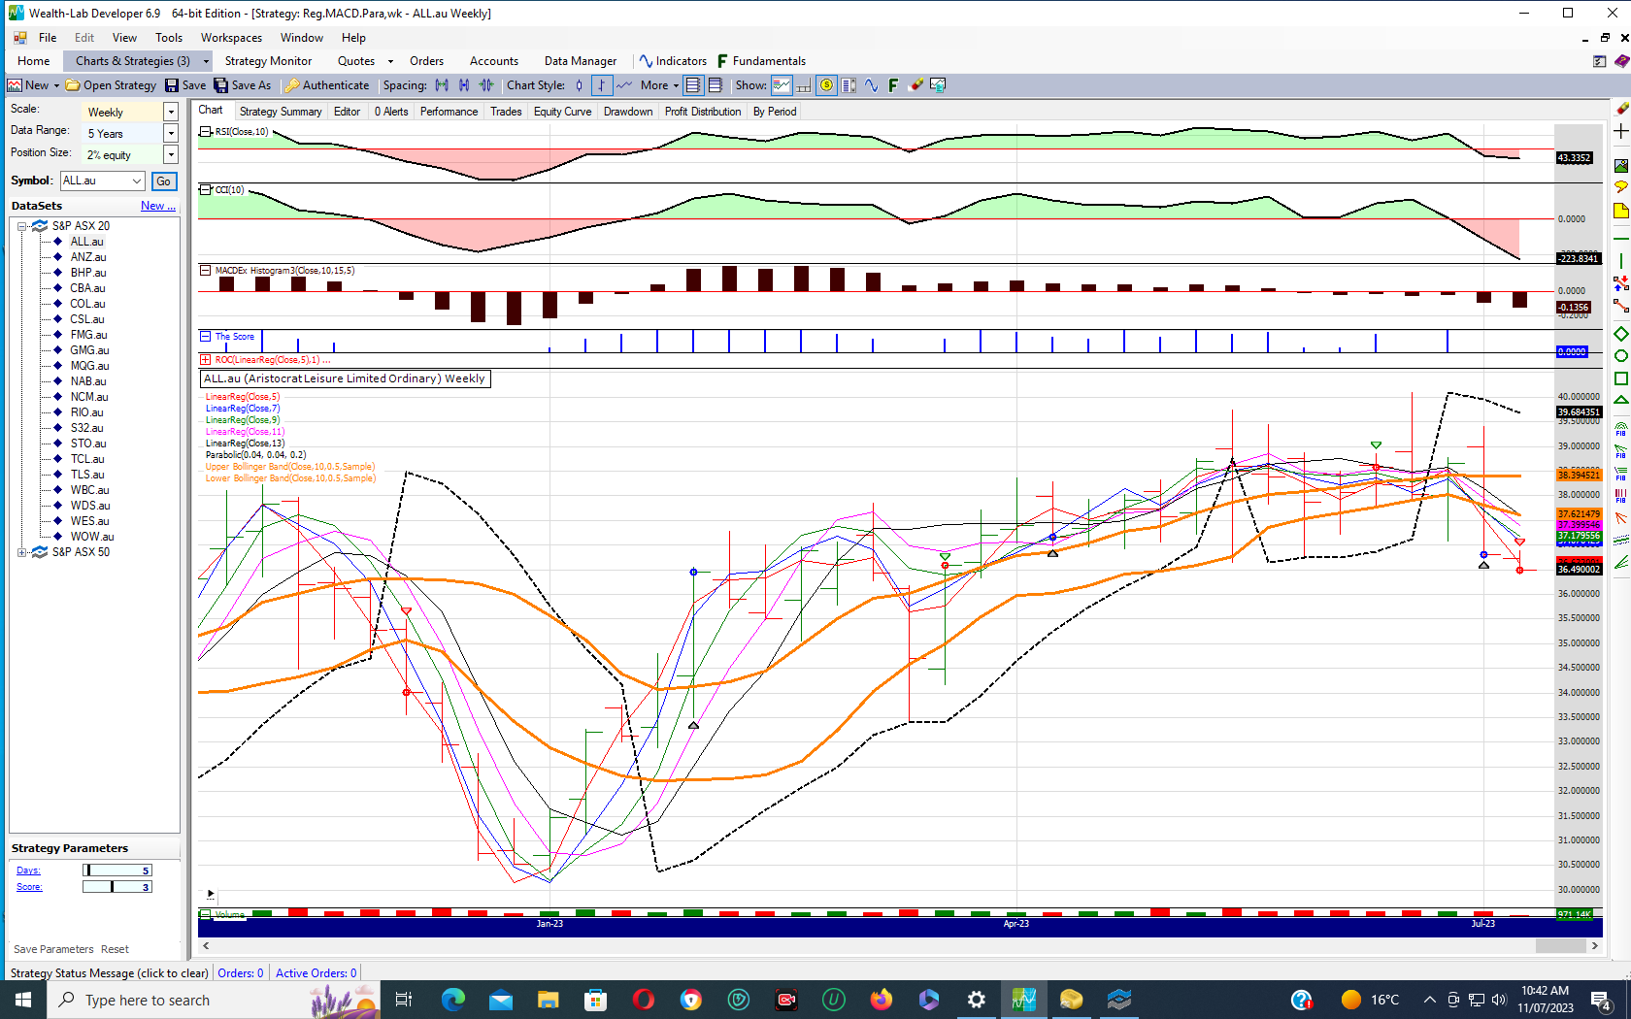Select line chart style icon
1631x1019 pixels.
pos(624,85)
